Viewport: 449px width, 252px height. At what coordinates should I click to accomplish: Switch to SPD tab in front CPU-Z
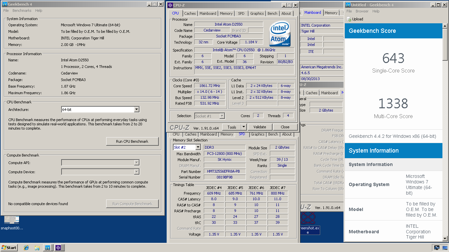pos(241,13)
